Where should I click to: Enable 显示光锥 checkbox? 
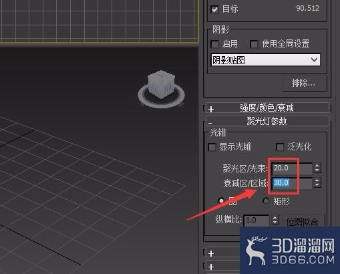212,147
